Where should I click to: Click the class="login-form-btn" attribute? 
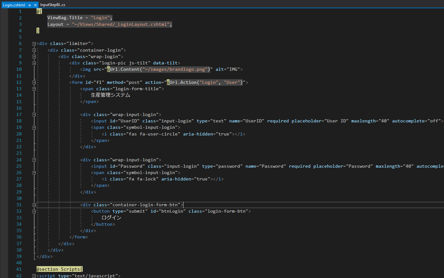[218, 211]
